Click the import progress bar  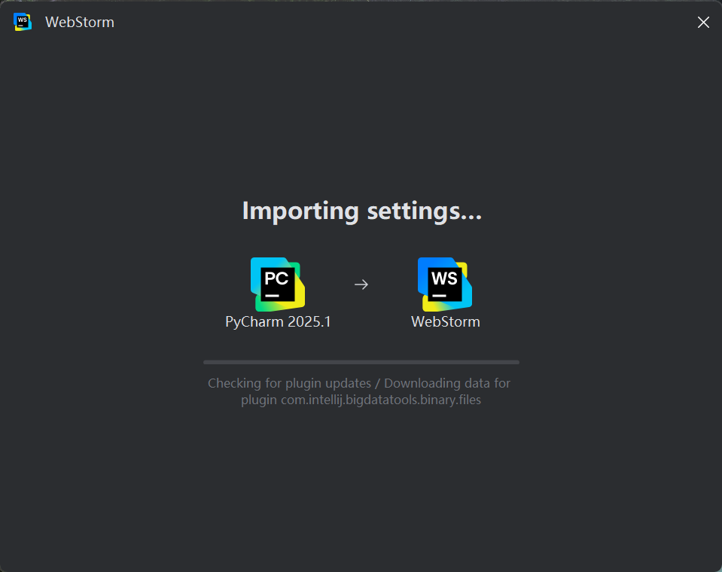coord(361,362)
